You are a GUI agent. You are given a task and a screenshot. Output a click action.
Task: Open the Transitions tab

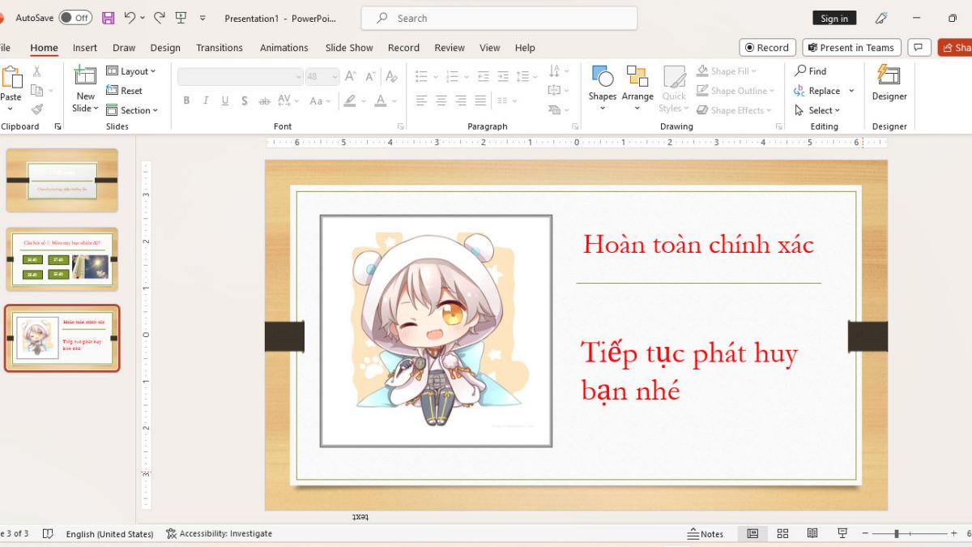click(x=219, y=48)
